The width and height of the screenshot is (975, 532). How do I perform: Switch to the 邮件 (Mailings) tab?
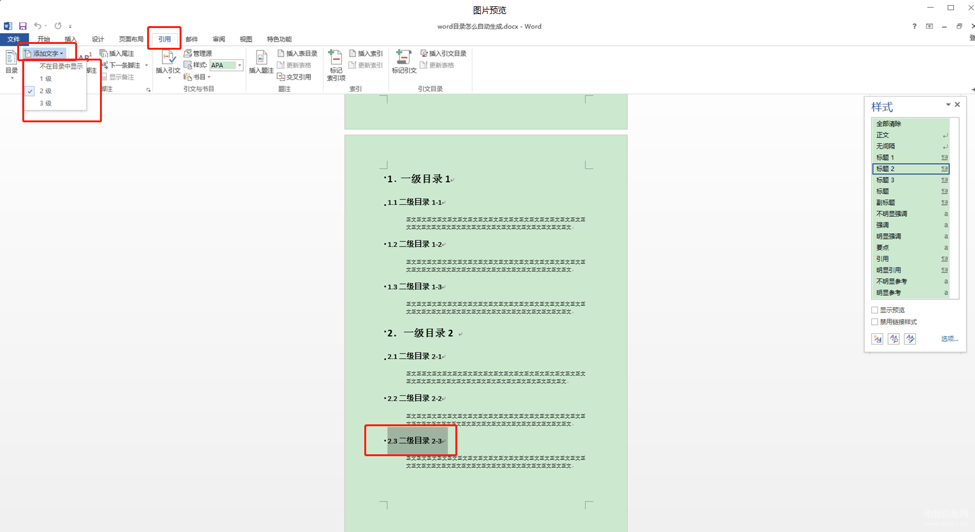(x=192, y=39)
